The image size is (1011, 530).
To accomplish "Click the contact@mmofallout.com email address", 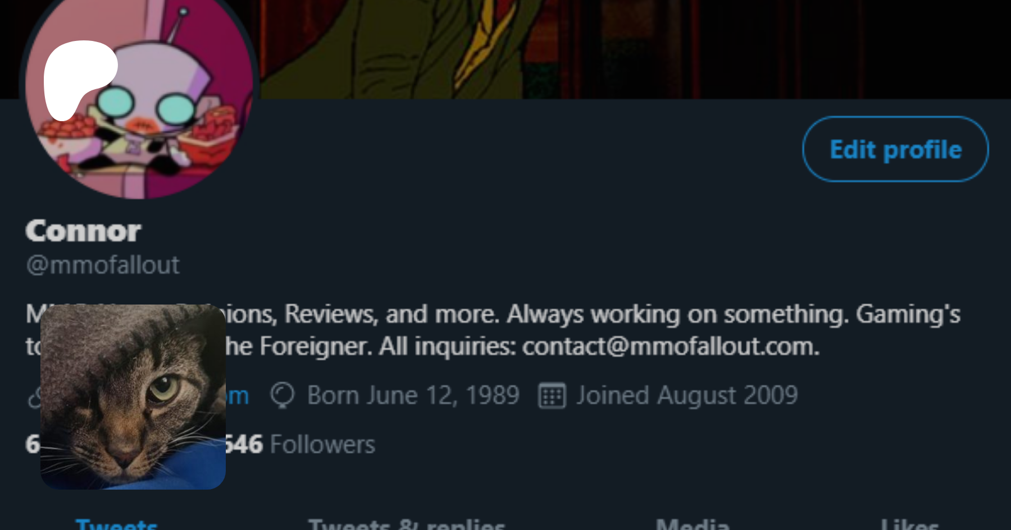I will click(x=671, y=346).
